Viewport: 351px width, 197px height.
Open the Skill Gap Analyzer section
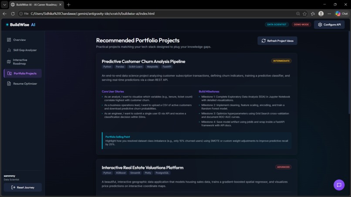tap(23, 50)
